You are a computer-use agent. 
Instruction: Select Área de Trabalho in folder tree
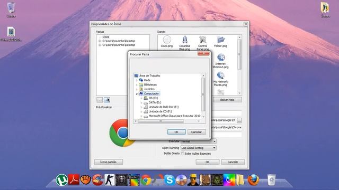tap(149, 75)
